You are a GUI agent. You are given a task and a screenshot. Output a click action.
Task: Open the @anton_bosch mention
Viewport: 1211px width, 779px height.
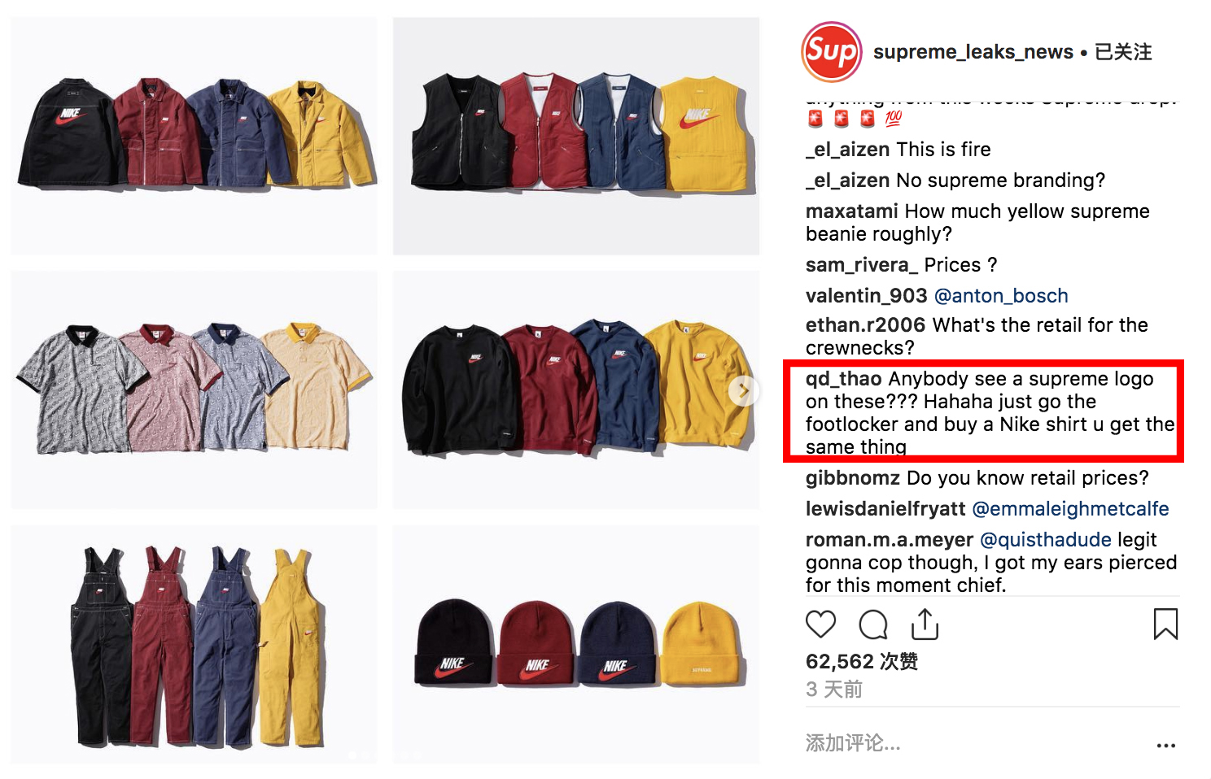(1001, 296)
